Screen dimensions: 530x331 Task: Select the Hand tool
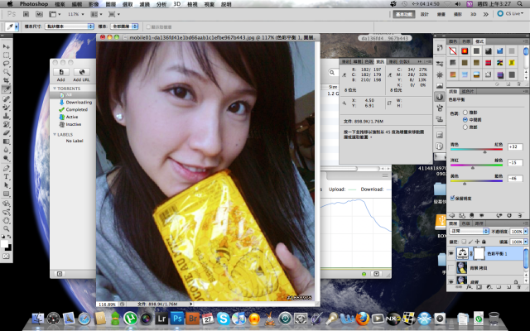click(x=7, y=221)
